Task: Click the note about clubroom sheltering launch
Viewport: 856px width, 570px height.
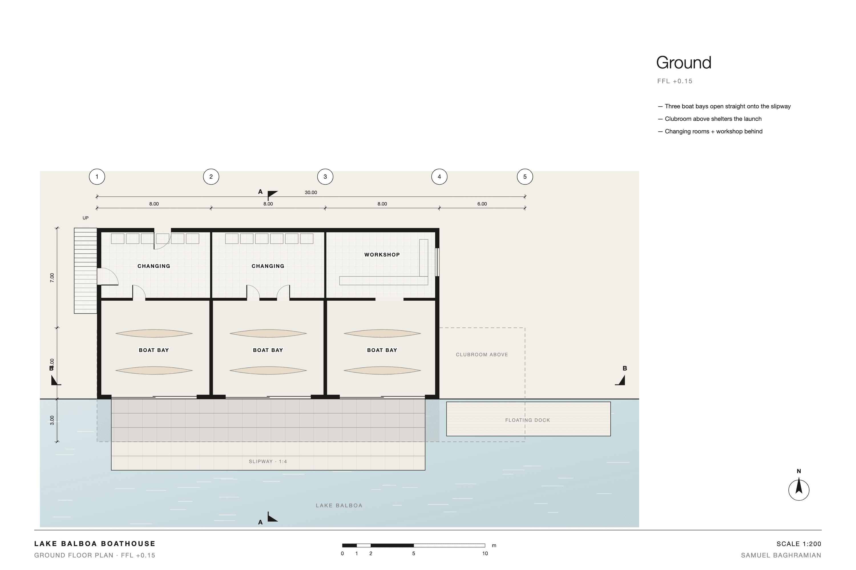Action: pyautogui.click(x=710, y=119)
